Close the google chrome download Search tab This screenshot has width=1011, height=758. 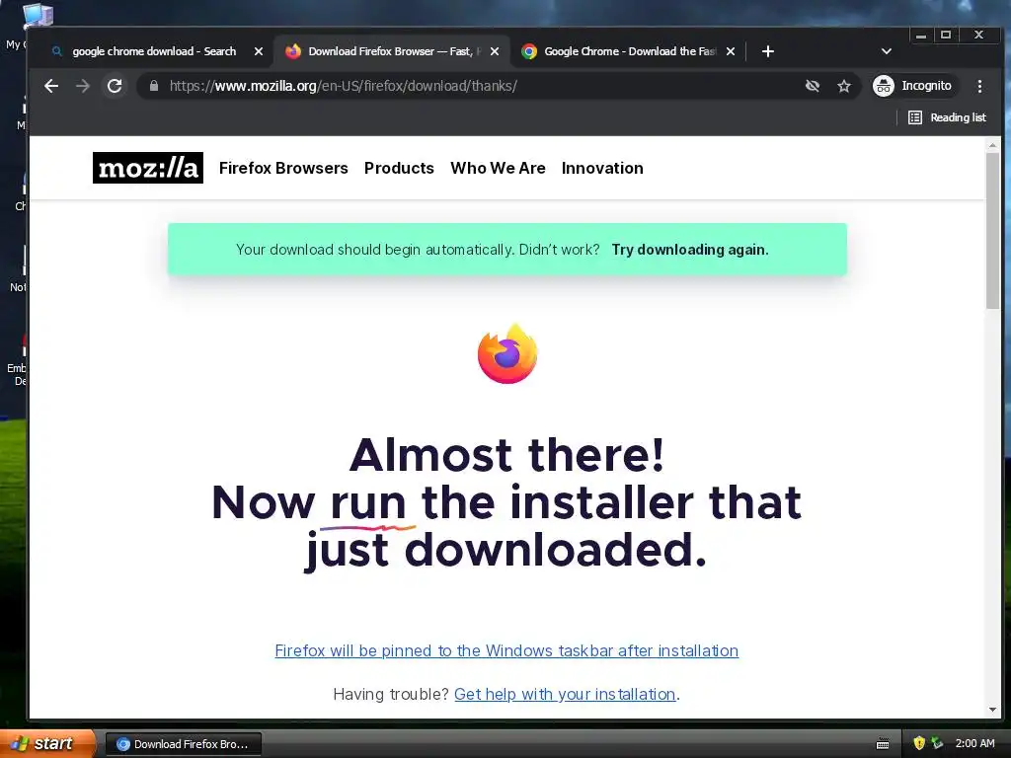[259, 51]
